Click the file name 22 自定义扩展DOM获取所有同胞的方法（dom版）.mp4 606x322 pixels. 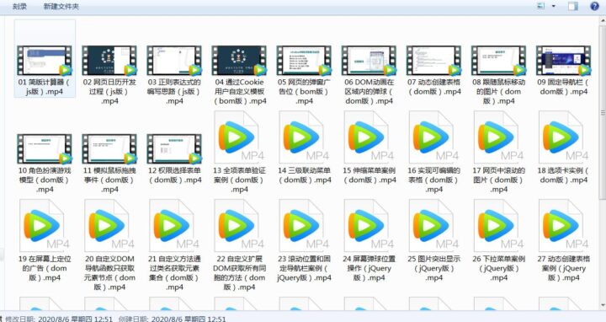(239, 273)
